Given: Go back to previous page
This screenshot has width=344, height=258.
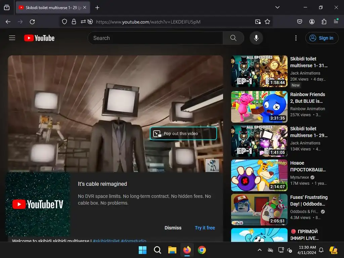Looking at the screenshot, I should pyautogui.click(x=8, y=22).
